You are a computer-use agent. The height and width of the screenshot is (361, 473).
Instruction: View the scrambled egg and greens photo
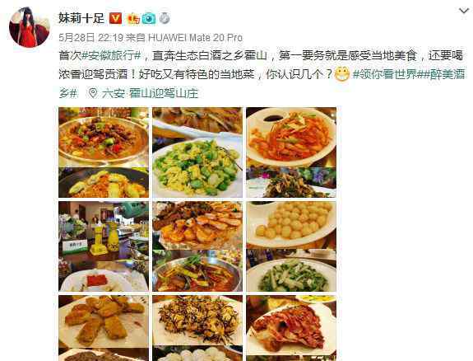point(197,152)
